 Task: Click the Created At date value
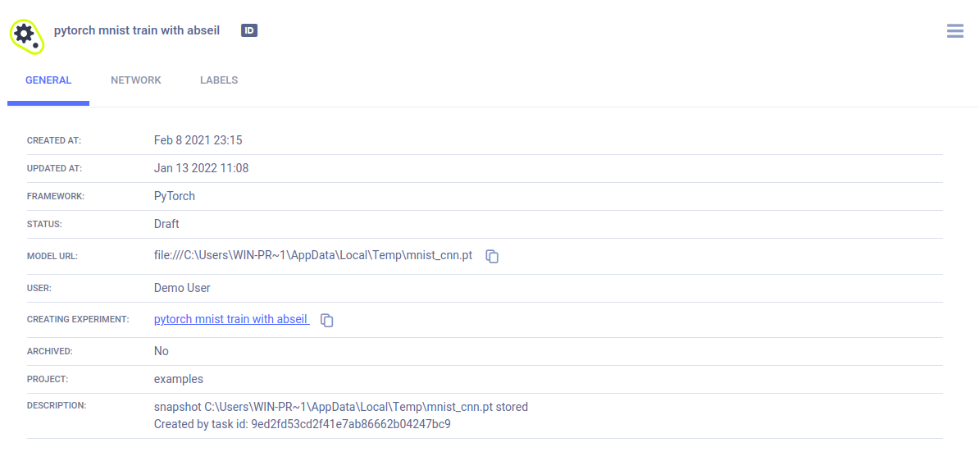point(198,140)
